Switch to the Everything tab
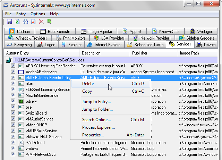 coord(19,45)
